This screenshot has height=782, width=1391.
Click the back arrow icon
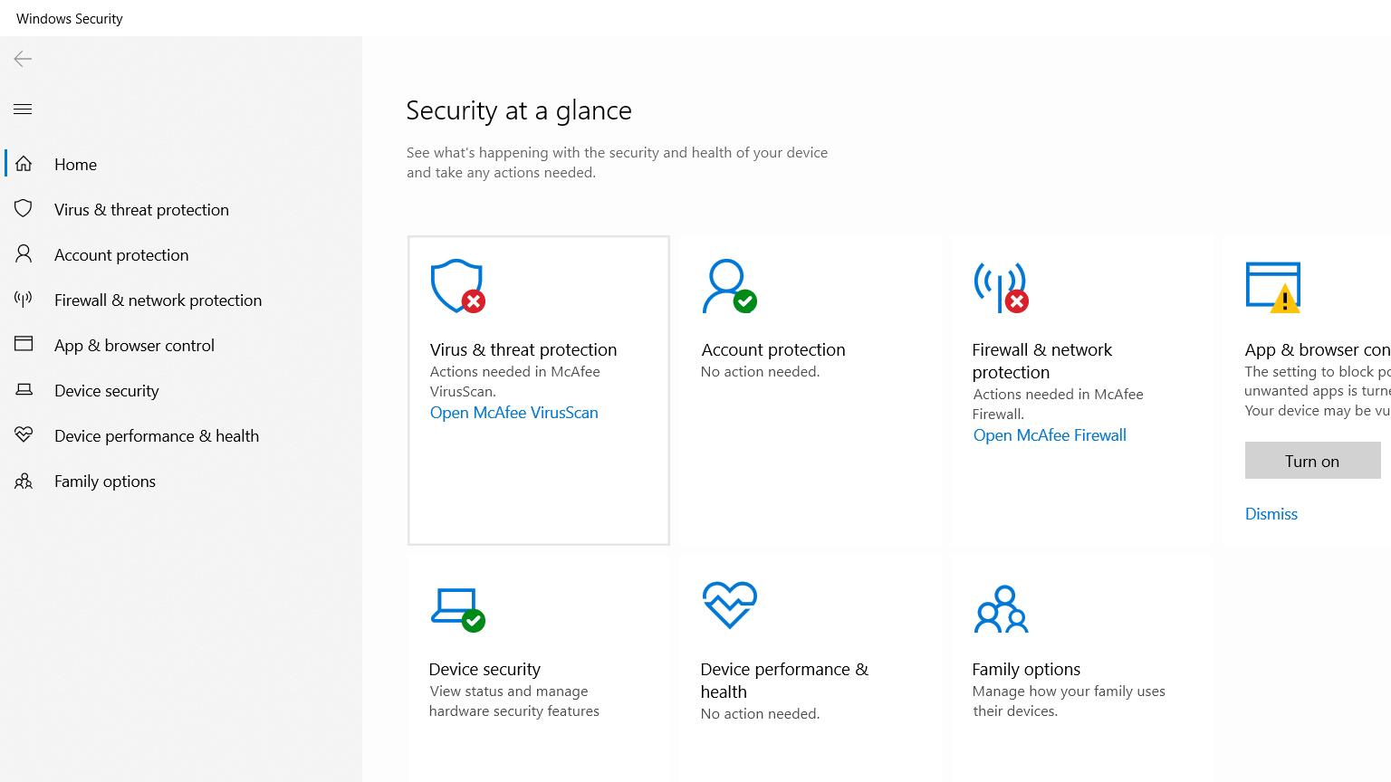click(23, 59)
